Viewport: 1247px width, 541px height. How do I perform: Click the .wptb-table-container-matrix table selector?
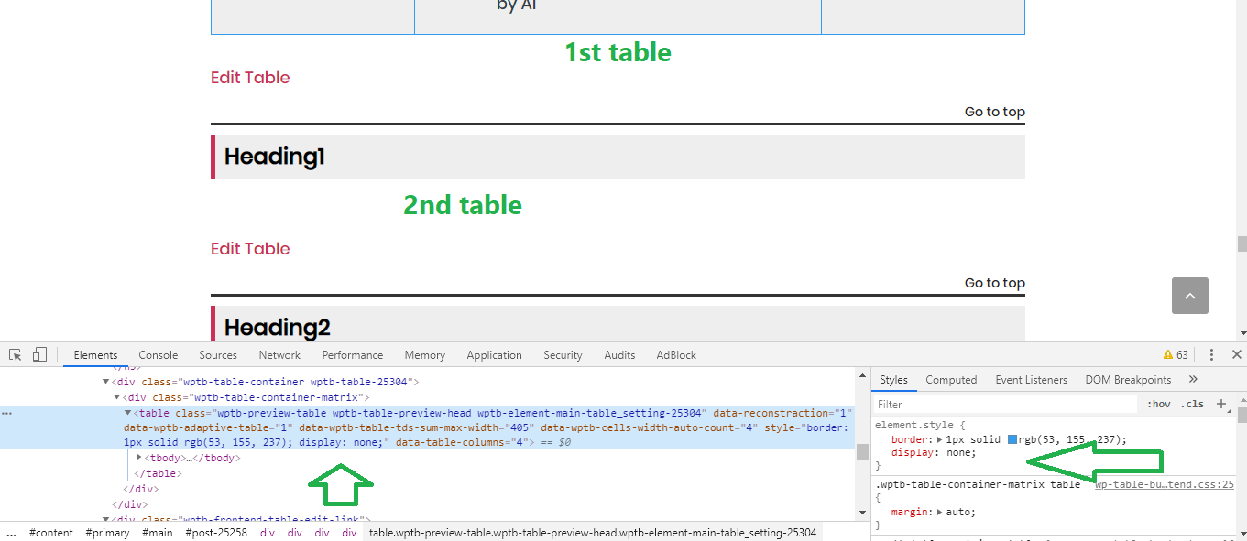pos(978,484)
